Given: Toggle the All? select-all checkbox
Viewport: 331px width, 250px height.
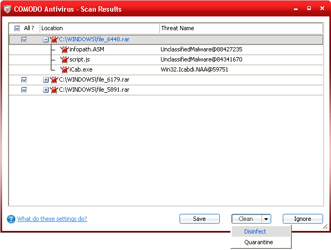Looking at the screenshot, I should (17, 28).
